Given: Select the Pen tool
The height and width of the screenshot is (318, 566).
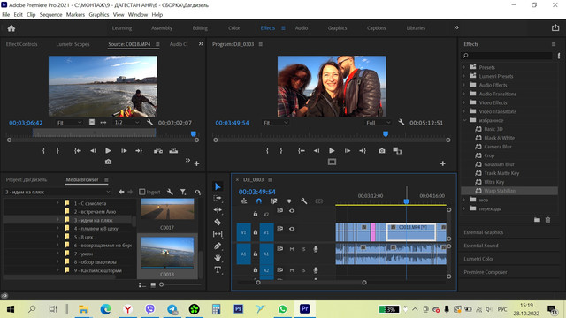Looking at the screenshot, I should [218, 246].
